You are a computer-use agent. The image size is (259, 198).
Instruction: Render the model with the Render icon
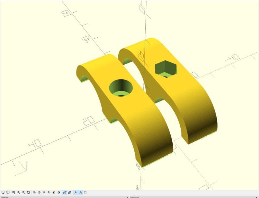[8, 193]
